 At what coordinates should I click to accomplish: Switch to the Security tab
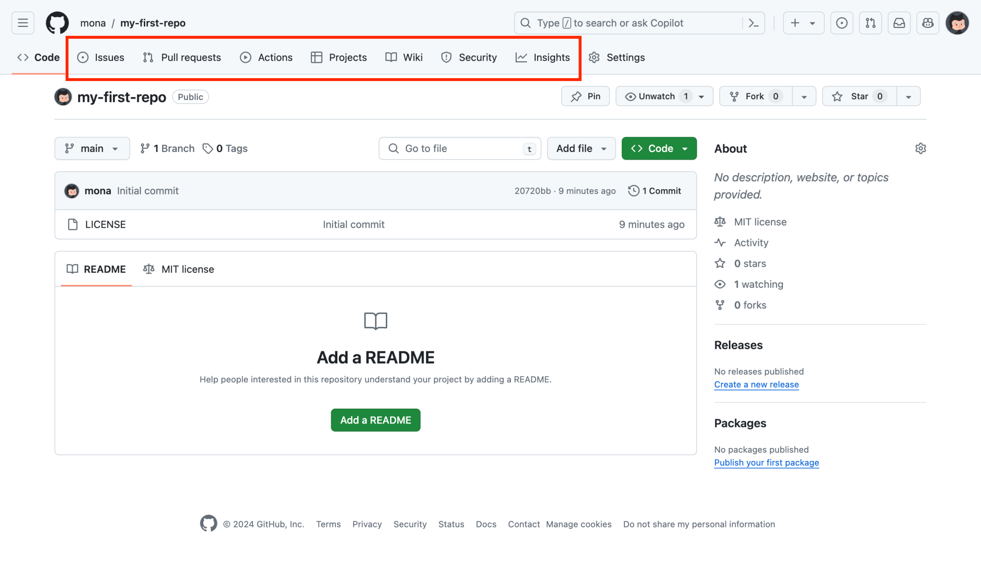tap(469, 57)
